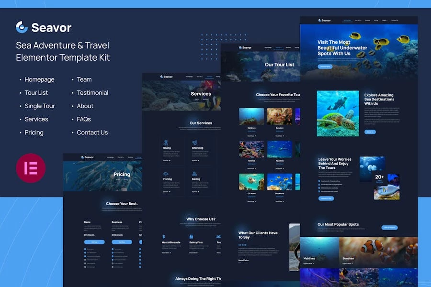Click the Fishing fish icon
Screen dimensions: 431x287
[x=166, y=173]
